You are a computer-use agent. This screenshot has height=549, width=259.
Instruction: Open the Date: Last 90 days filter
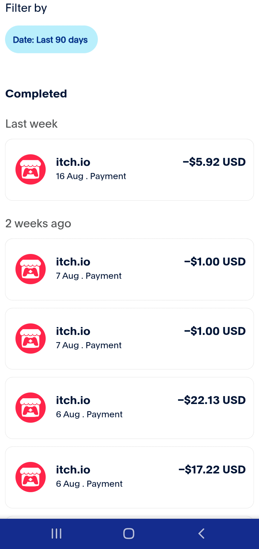[x=51, y=40]
